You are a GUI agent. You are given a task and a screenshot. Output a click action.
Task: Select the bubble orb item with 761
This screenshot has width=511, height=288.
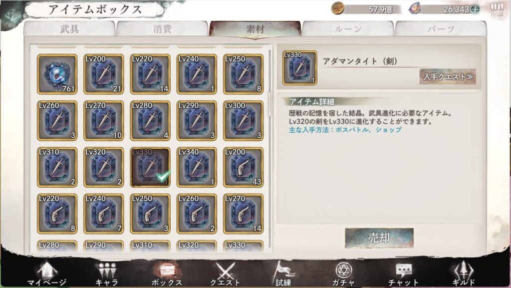[x=57, y=74]
